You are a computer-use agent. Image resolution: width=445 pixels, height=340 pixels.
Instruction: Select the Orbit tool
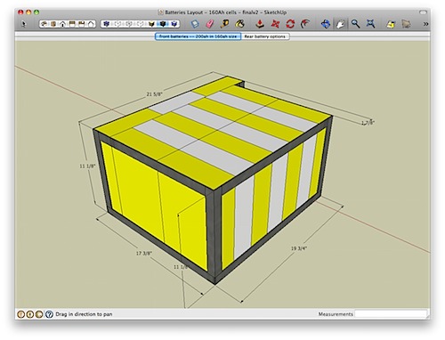[326, 24]
